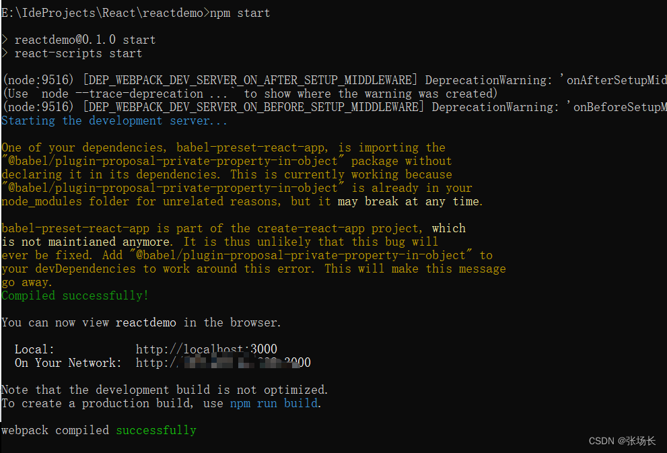Viewport: 667px width, 453px height.
Task: Click the blurred network URL
Action: 223,363
